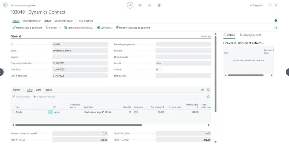The image size is (289, 144).
Task: Click Suivre colis
Action: point(104,28)
